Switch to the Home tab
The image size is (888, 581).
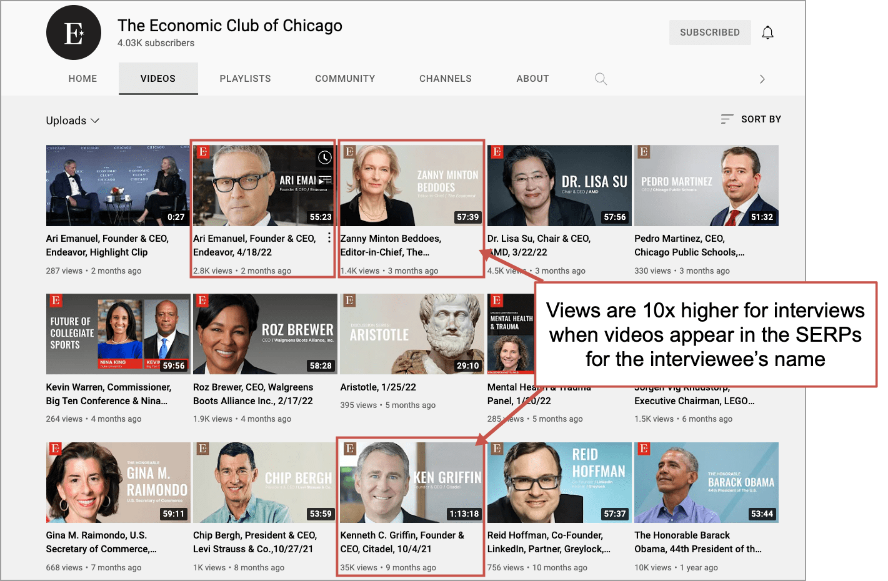(x=82, y=79)
